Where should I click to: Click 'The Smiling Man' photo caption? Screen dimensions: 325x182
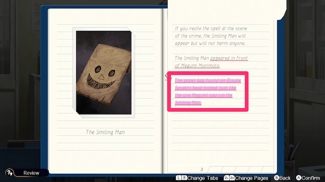[x=105, y=132]
